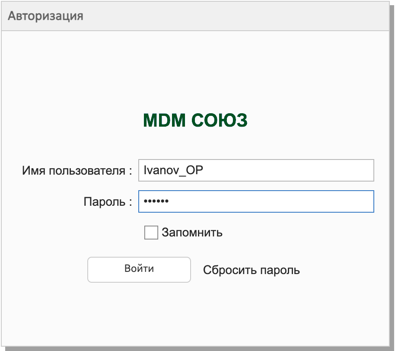Click on the Ivanov_OP text

pyautogui.click(x=173, y=171)
